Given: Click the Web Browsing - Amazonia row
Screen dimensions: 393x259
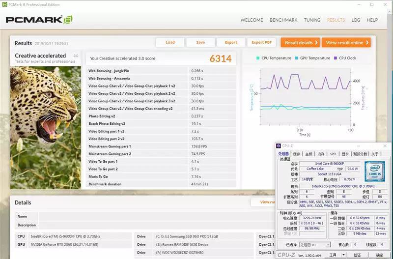Looking at the screenshot, I should [161, 79].
